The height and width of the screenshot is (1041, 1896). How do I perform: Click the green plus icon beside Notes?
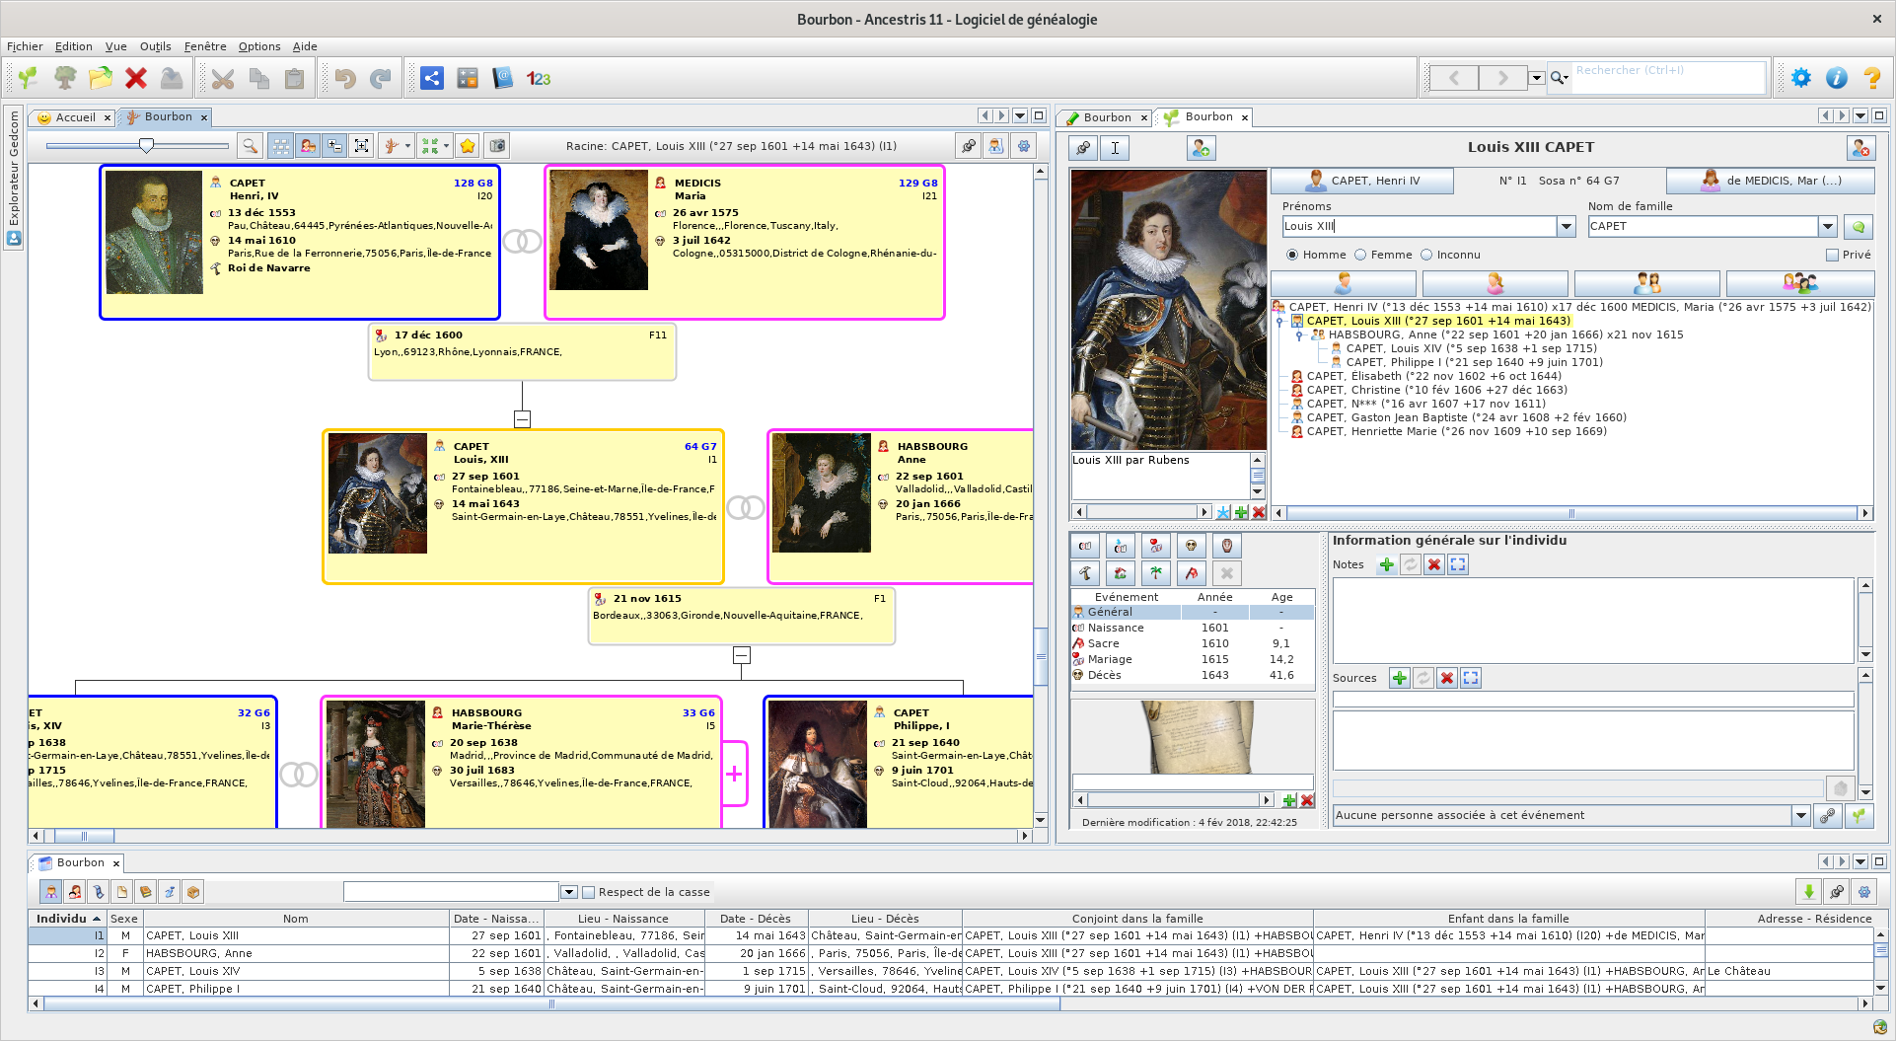coord(1387,564)
